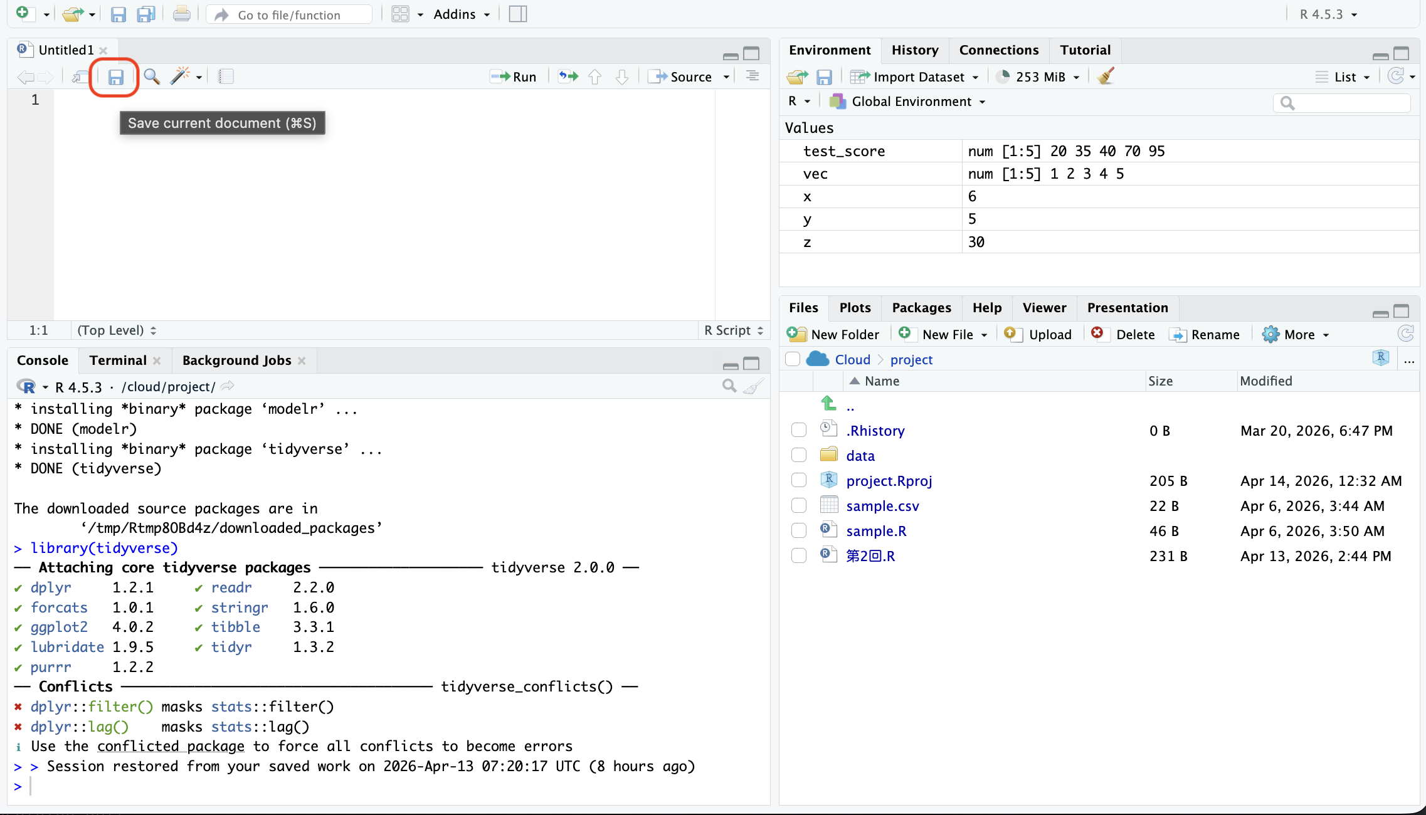Click the re-run previous code icon

tap(568, 76)
